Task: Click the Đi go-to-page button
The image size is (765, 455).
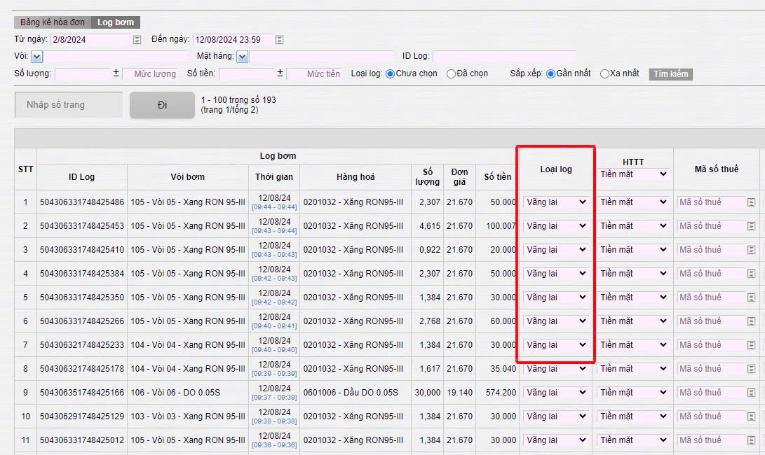Action: coord(162,105)
